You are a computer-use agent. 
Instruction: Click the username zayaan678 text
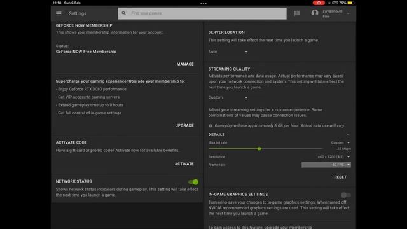[333, 11]
